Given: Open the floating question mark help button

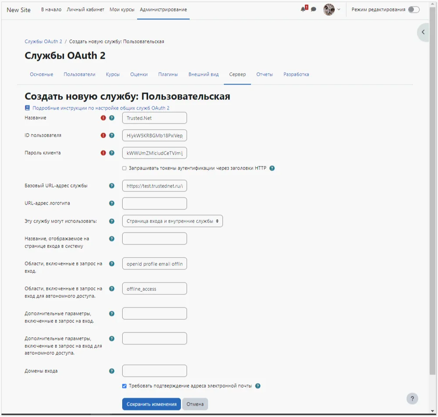Looking at the screenshot, I should 412,399.
